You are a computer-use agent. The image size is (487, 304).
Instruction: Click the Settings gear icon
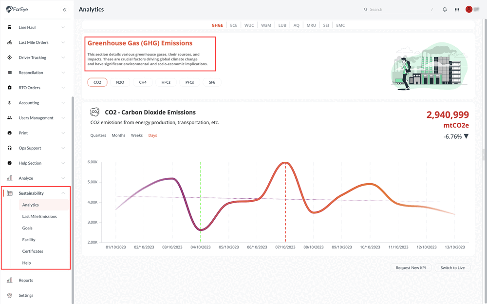tap(10, 295)
